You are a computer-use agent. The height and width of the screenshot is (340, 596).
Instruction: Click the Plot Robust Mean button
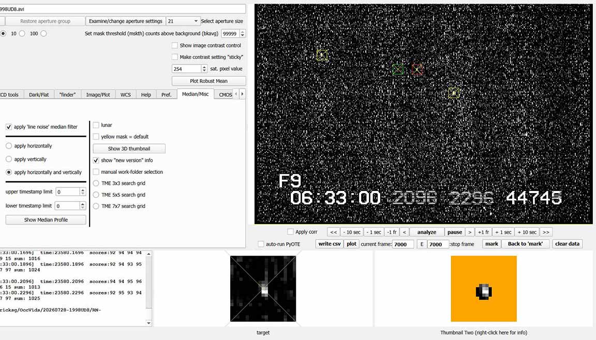tap(208, 81)
